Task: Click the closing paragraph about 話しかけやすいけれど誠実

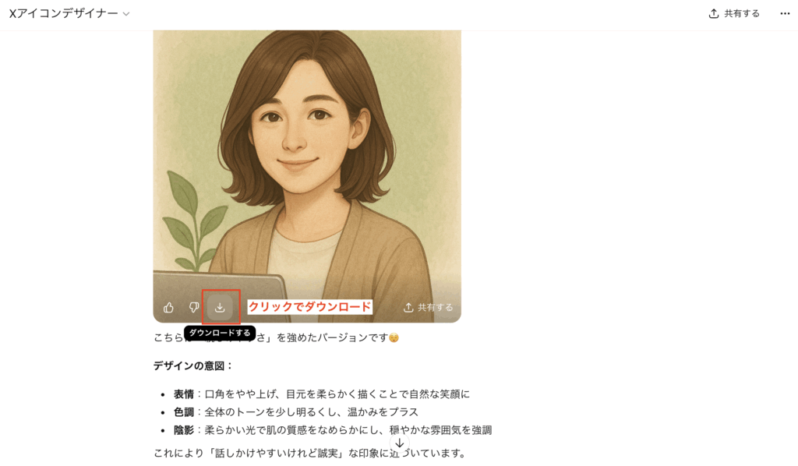Action: pos(310,454)
